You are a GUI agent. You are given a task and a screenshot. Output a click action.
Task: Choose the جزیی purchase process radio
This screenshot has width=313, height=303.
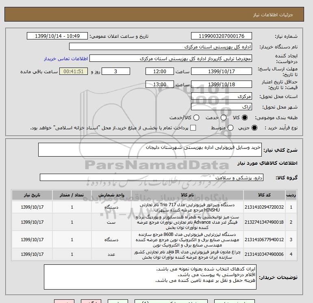pos(254,128)
